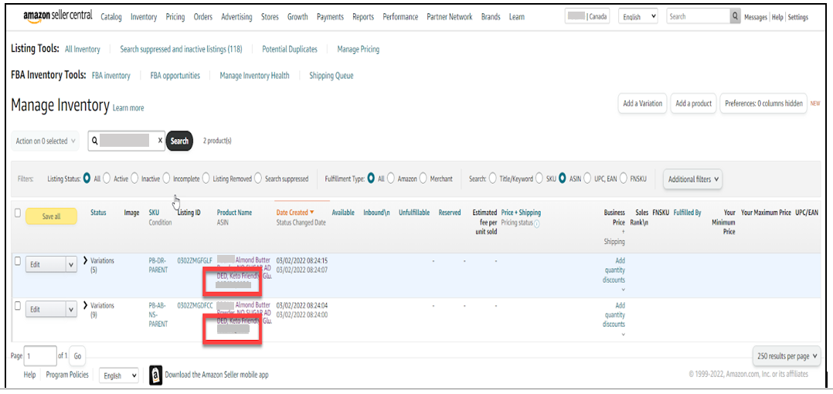The height and width of the screenshot is (394, 833).
Task: Select Inactive listing status radio
Action: pos(134,178)
